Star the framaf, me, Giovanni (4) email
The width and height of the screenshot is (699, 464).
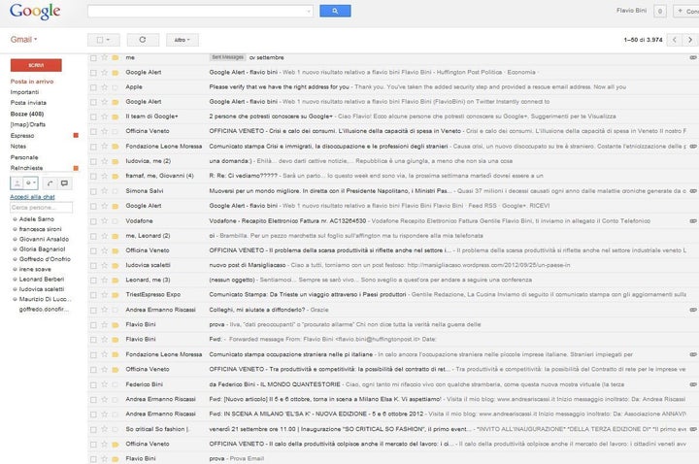[104, 176]
